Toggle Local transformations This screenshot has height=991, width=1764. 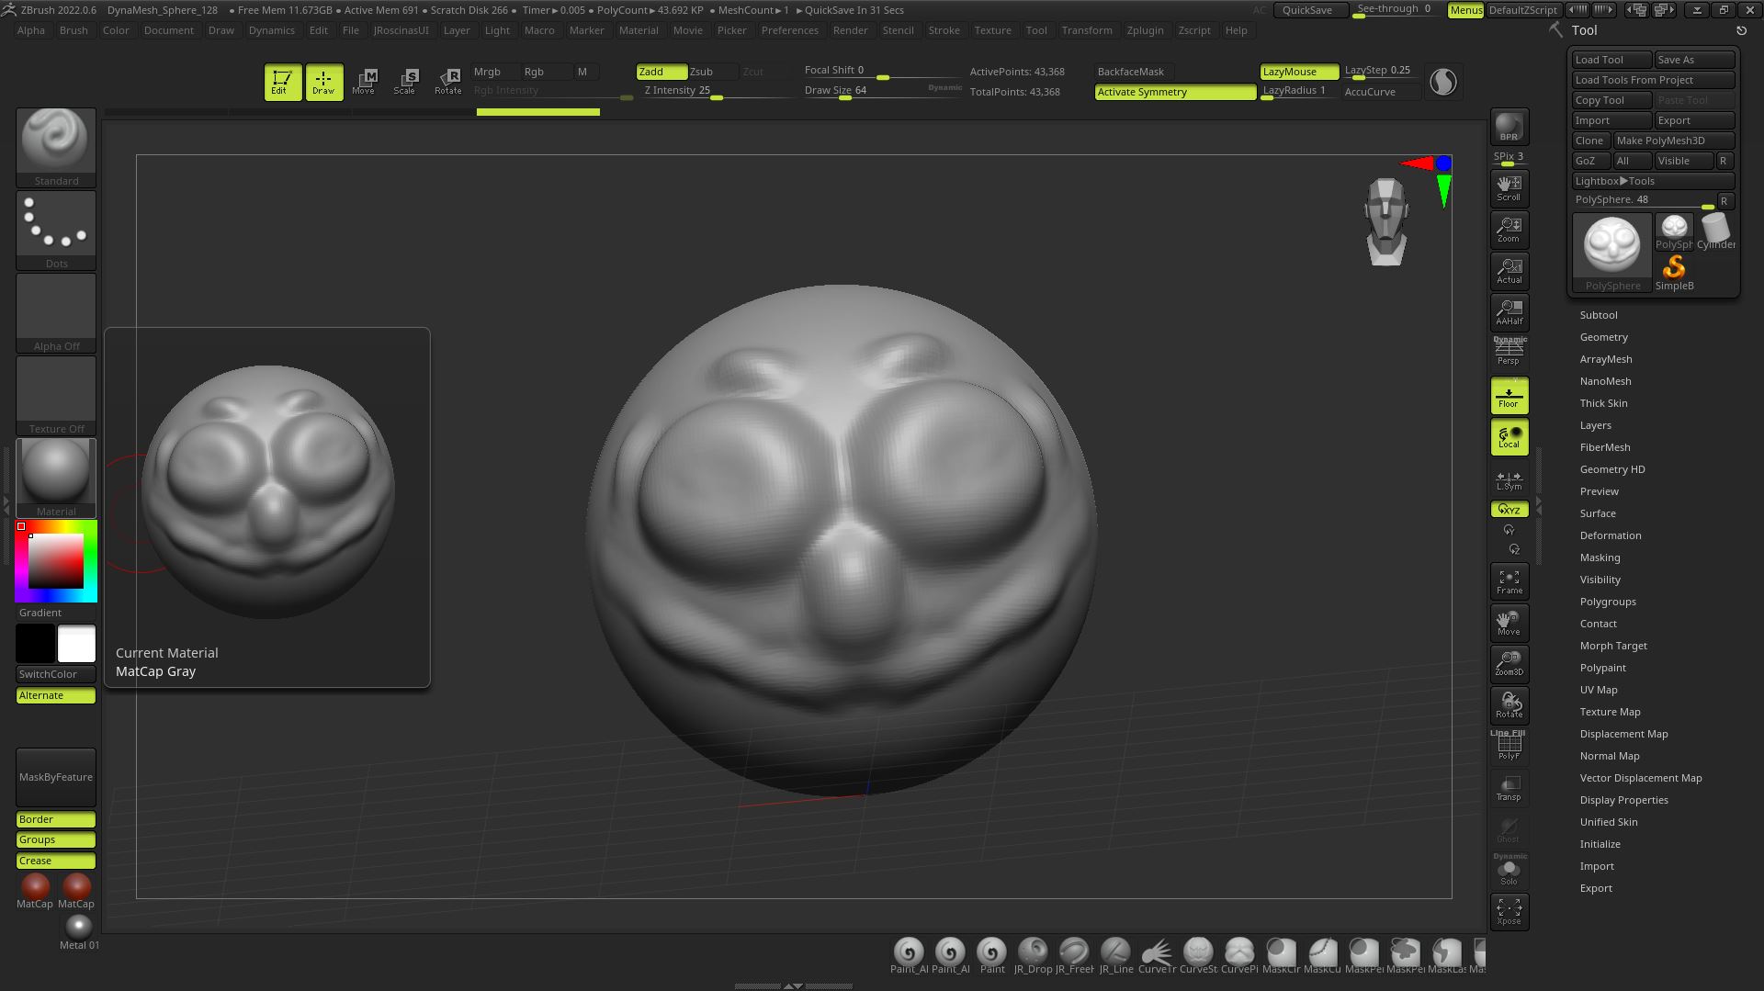(1509, 437)
